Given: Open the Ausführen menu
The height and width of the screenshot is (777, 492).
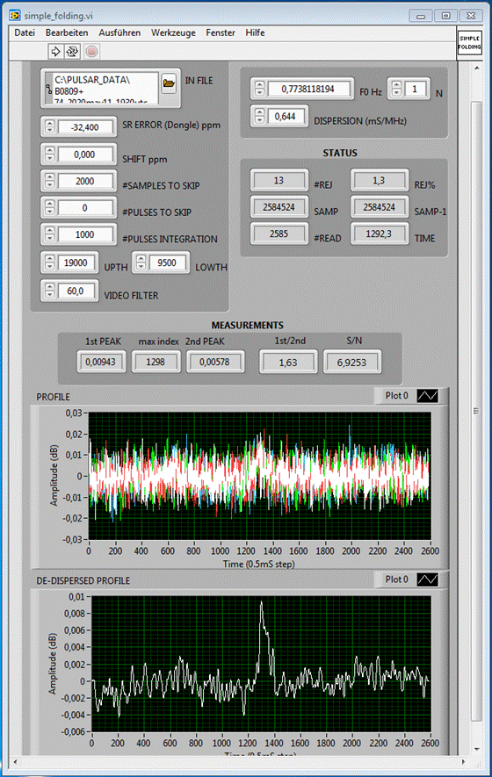Looking at the screenshot, I should [119, 32].
